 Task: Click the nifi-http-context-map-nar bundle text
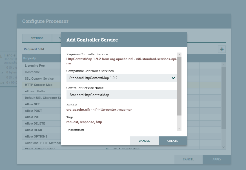[x=99, y=110]
